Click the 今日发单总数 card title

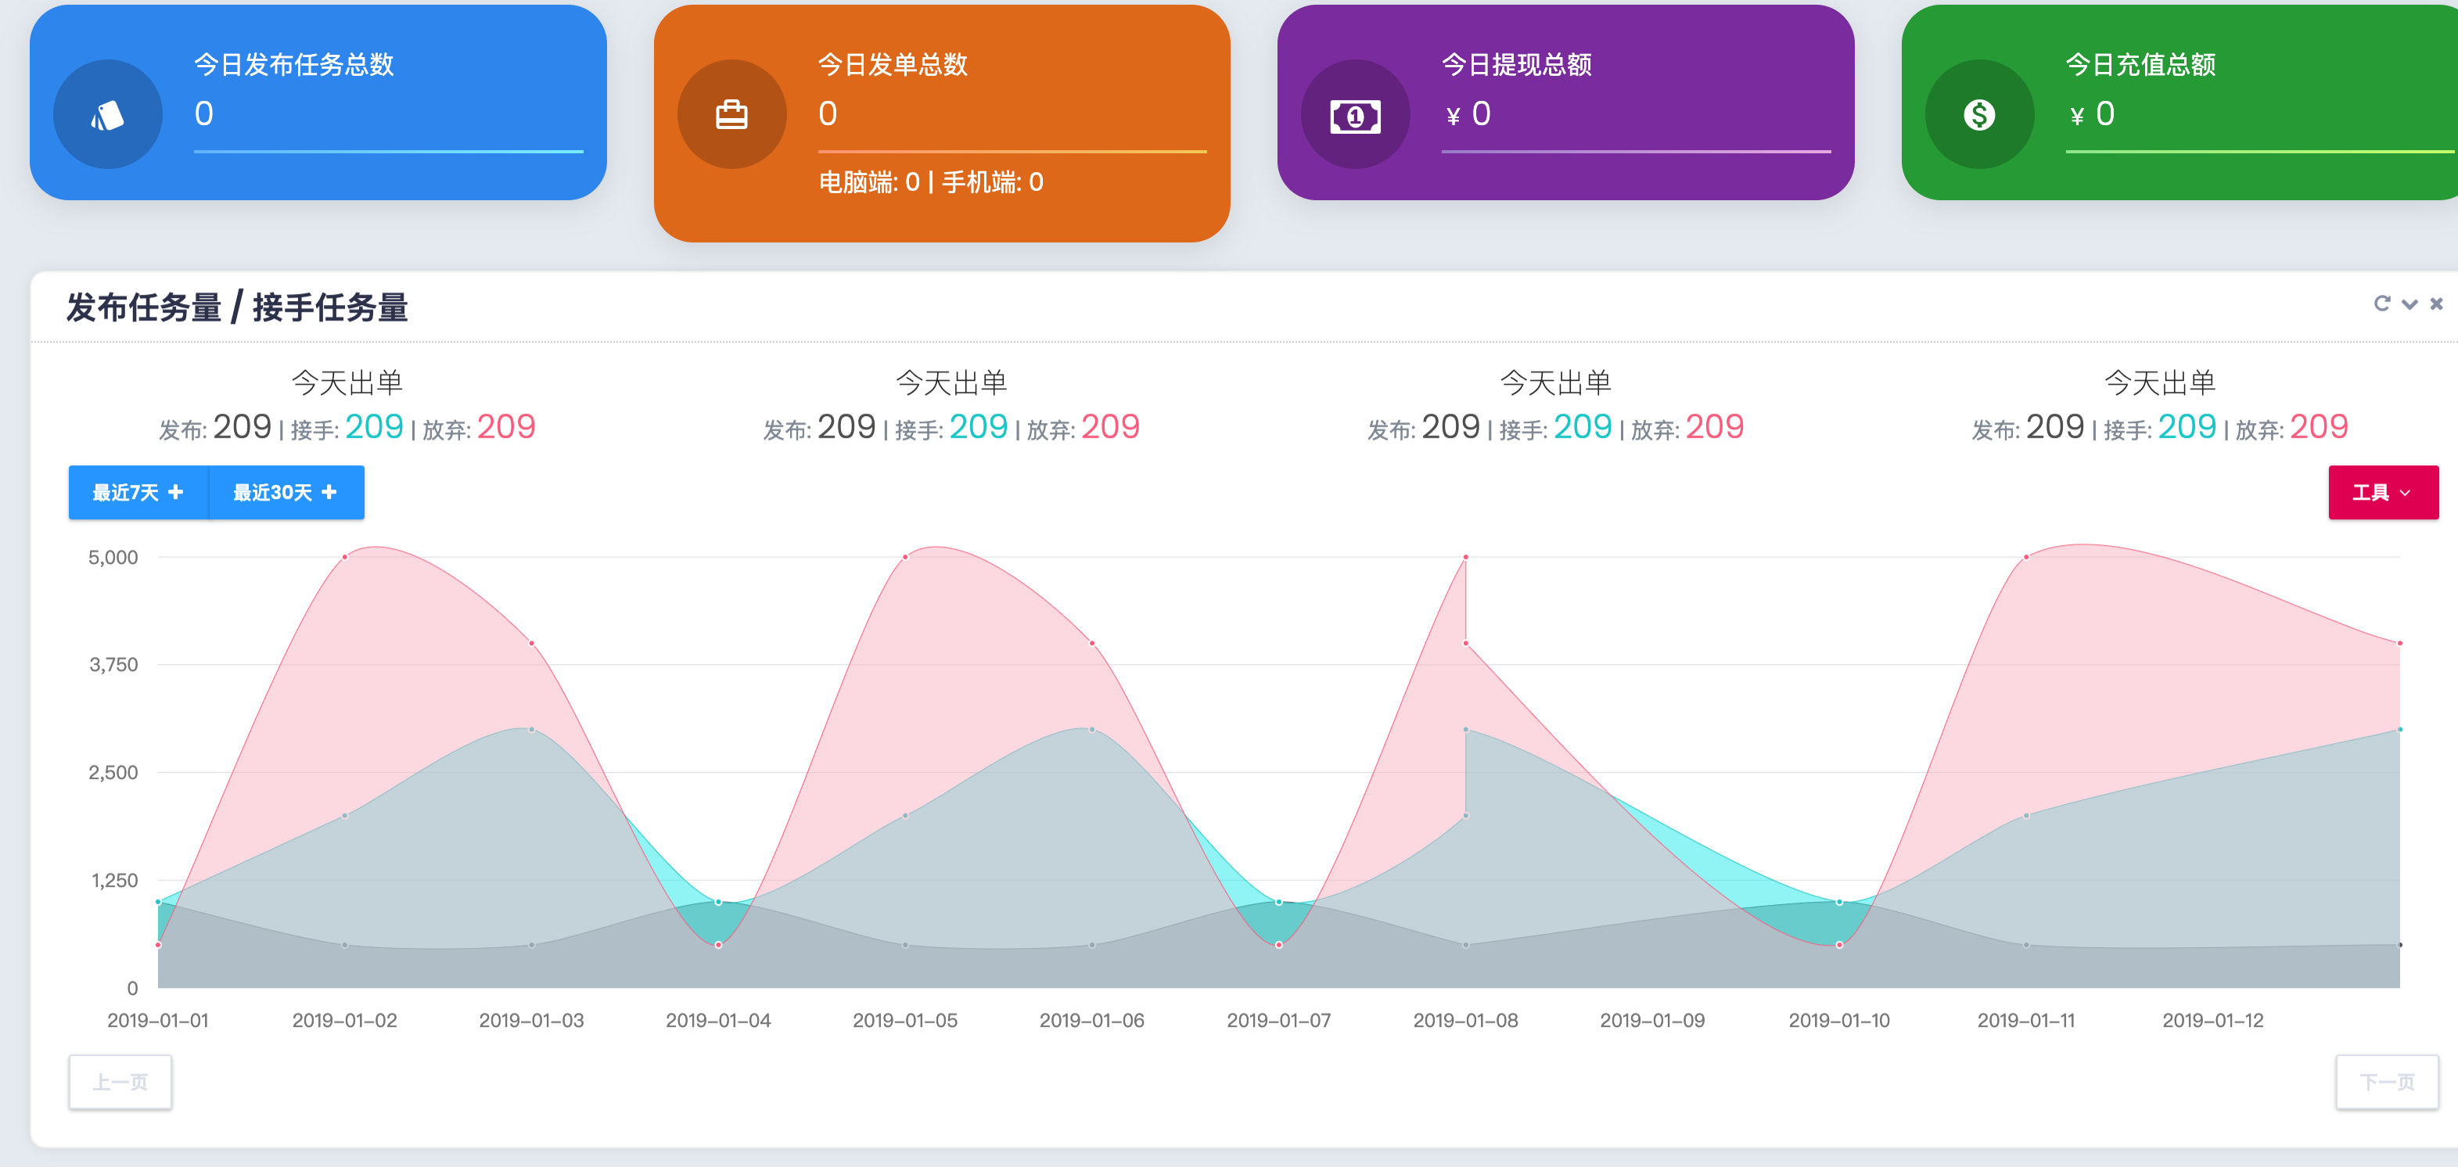pos(893,65)
